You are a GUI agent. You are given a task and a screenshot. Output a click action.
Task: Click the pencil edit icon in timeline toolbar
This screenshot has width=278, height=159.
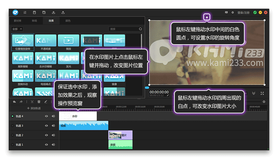[46, 102]
